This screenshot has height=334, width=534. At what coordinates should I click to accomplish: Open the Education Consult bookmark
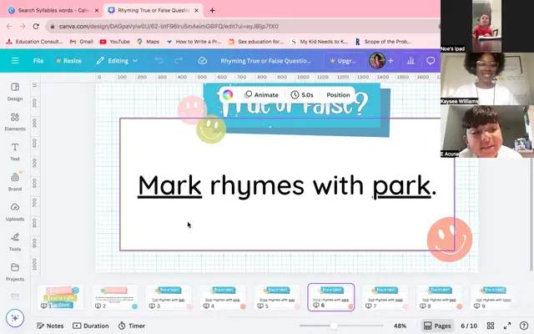tap(34, 42)
